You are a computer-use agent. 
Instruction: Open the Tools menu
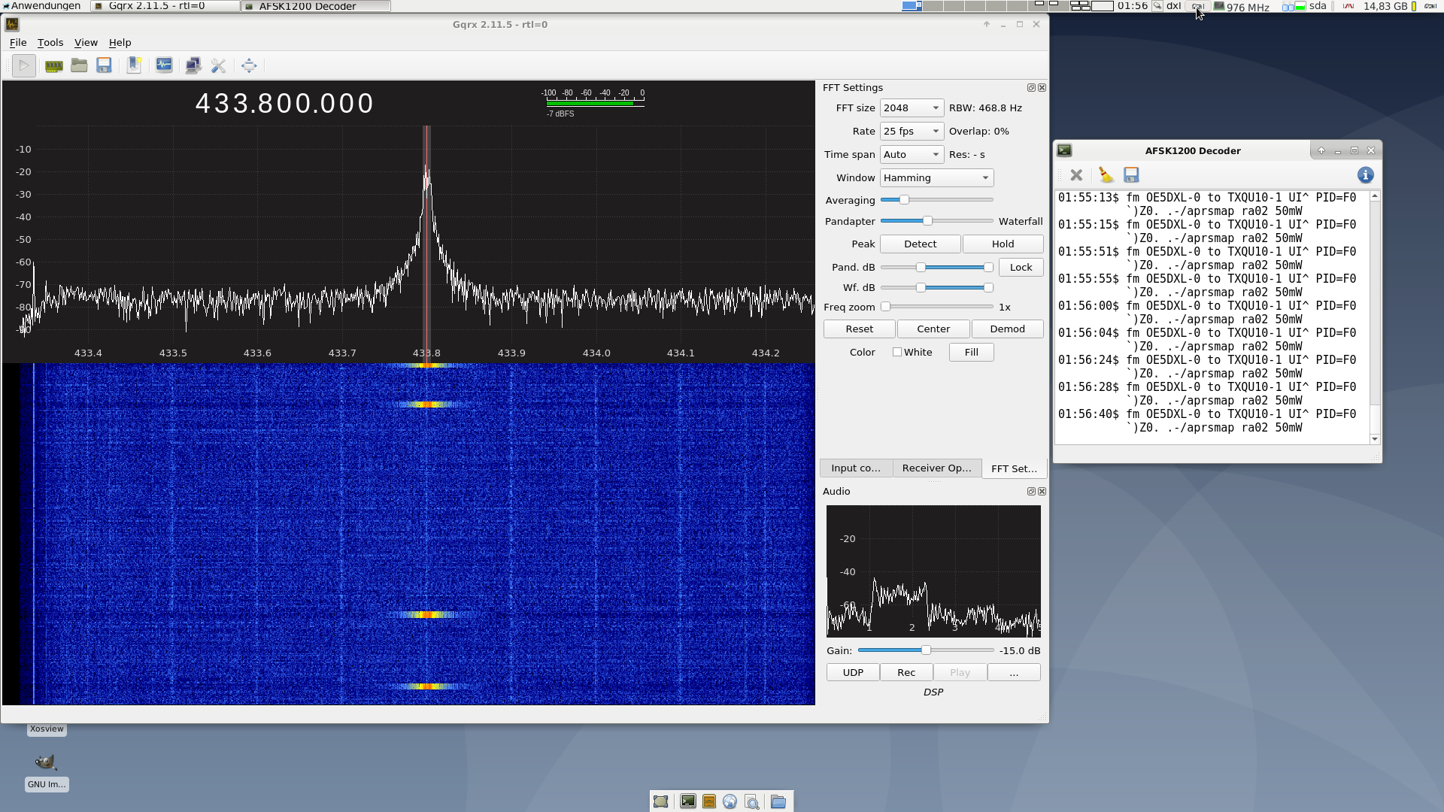pos(50,43)
